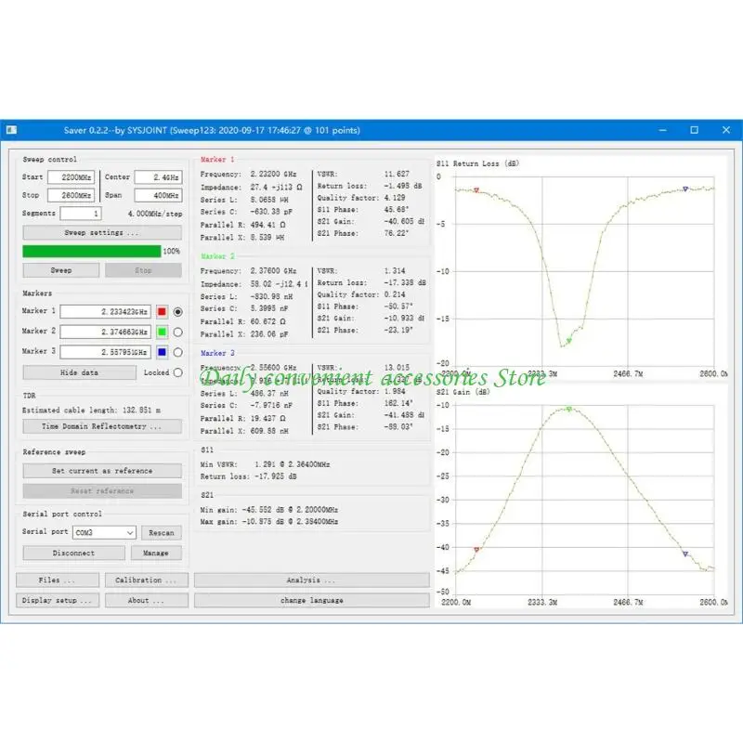Viewport: 743px width, 743px height.
Task: Enable the Locked radio option
Action: 177,372
